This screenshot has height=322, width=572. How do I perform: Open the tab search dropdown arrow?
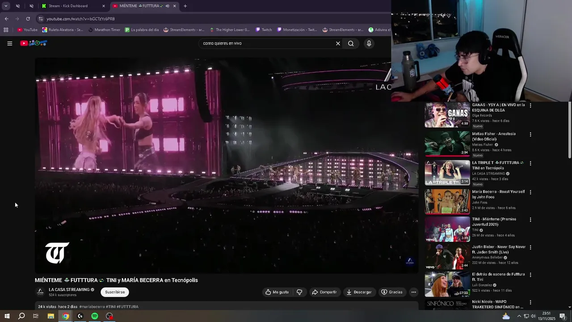pos(6,6)
